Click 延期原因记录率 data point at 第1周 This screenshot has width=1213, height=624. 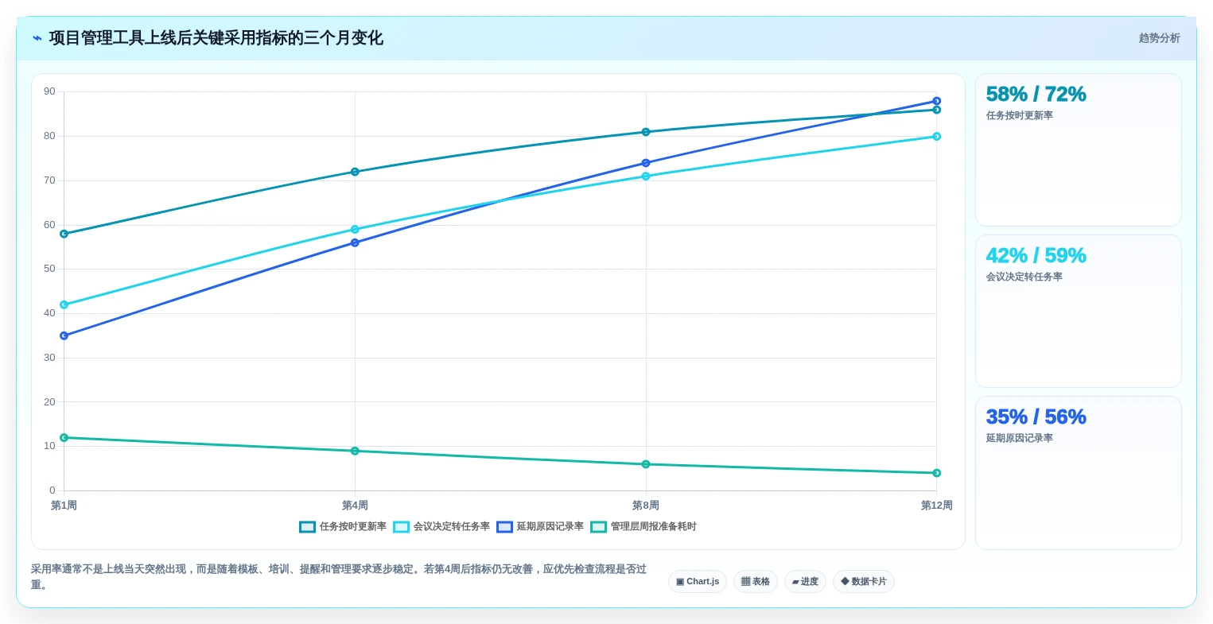[64, 335]
